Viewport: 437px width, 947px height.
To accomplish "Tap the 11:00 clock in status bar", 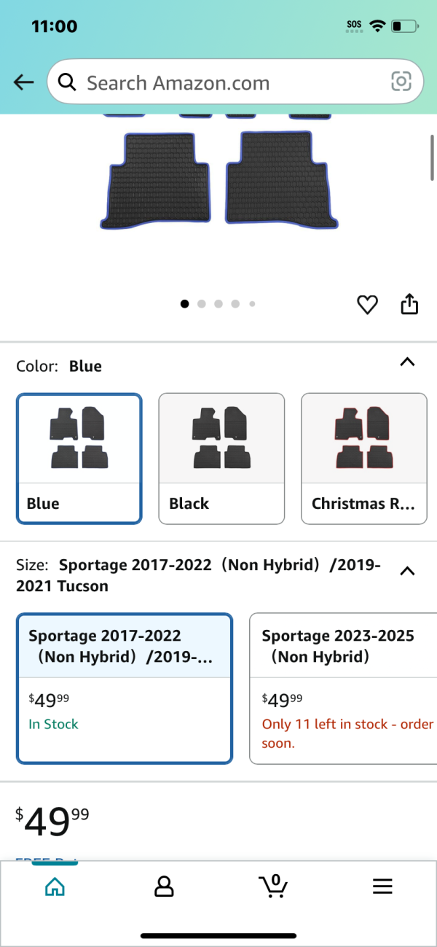I will click(55, 26).
